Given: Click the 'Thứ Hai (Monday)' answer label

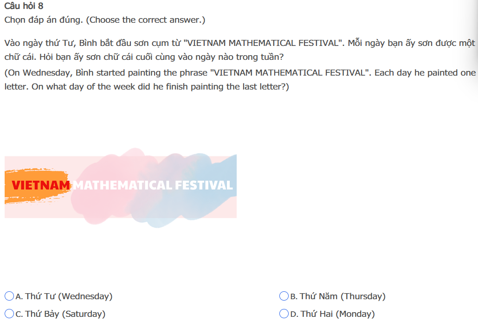Looking at the screenshot, I should [337, 314].
